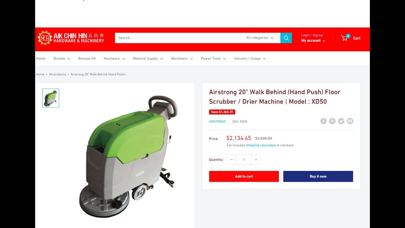Image resolution: width=405 pixels, height=228 pixels.
Task: Expand the My account dropdown
Action: pyautogui.click(x=313, y=41)
